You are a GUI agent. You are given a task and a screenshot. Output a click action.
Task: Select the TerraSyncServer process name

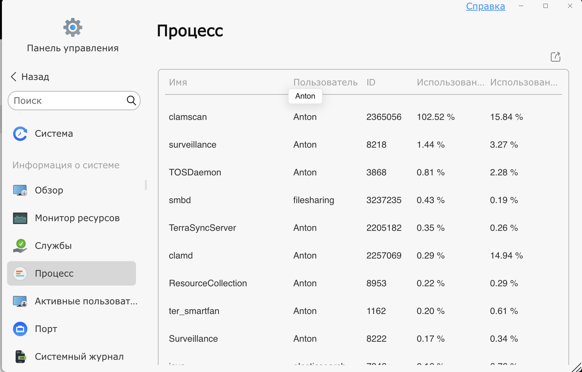tap(202, 228)
